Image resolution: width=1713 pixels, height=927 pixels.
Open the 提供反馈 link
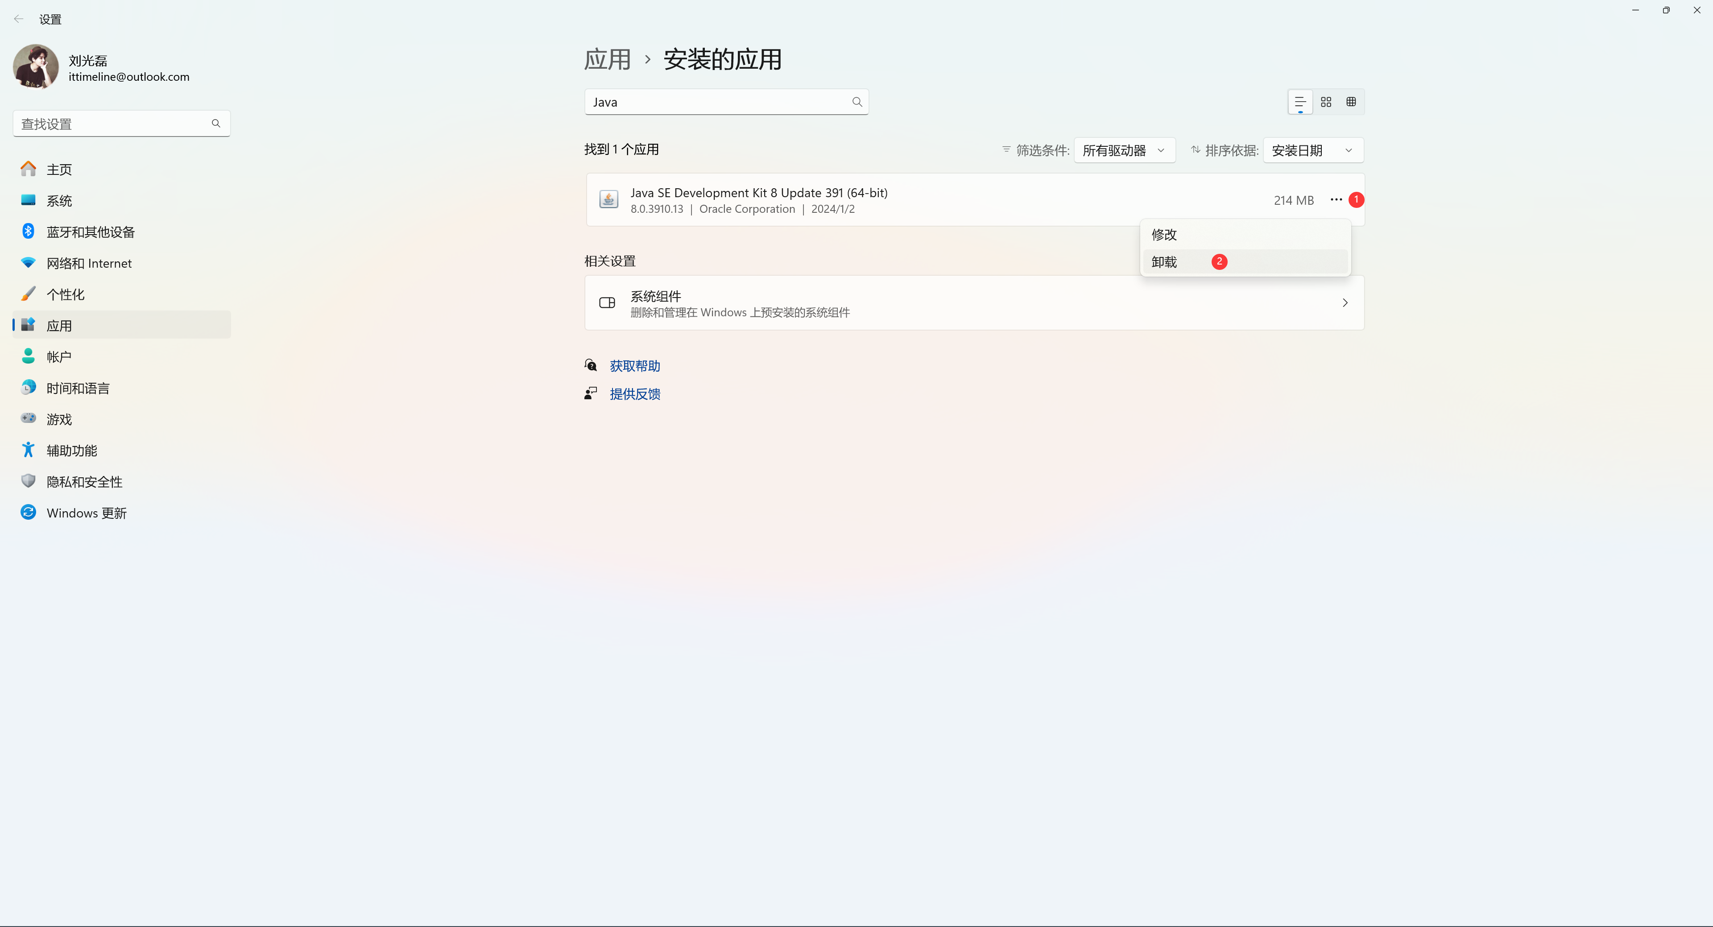[x=635, y=394]
